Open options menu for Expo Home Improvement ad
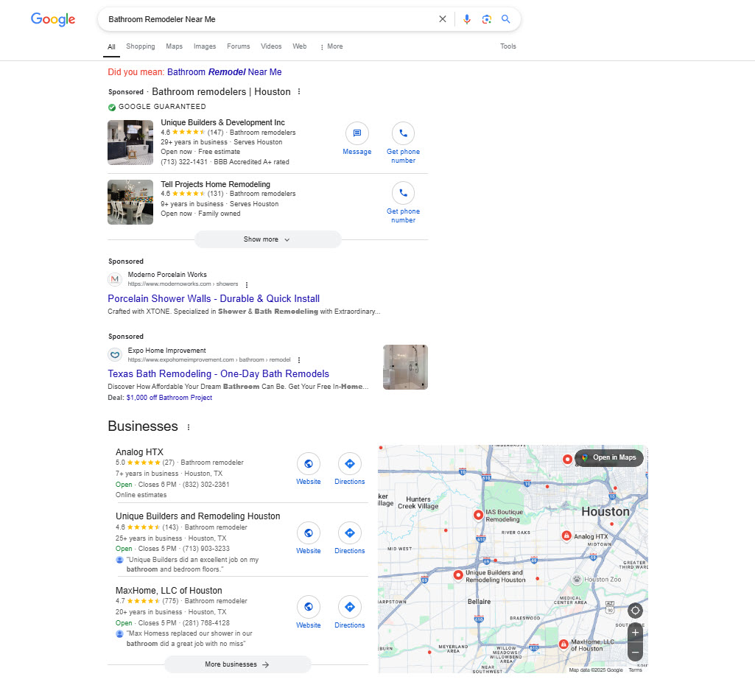 299,360
